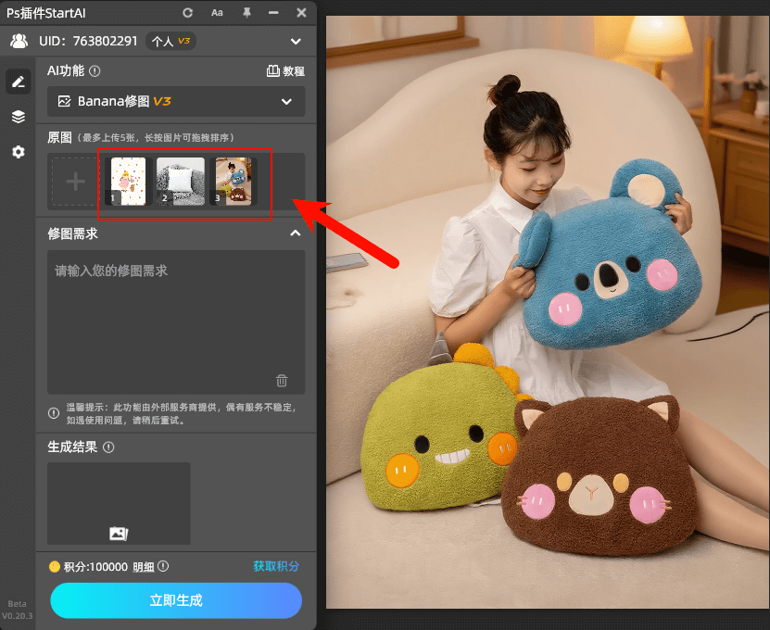Click the refresh icon in title bar
The image size is (770, 630).
coord(186,12)
